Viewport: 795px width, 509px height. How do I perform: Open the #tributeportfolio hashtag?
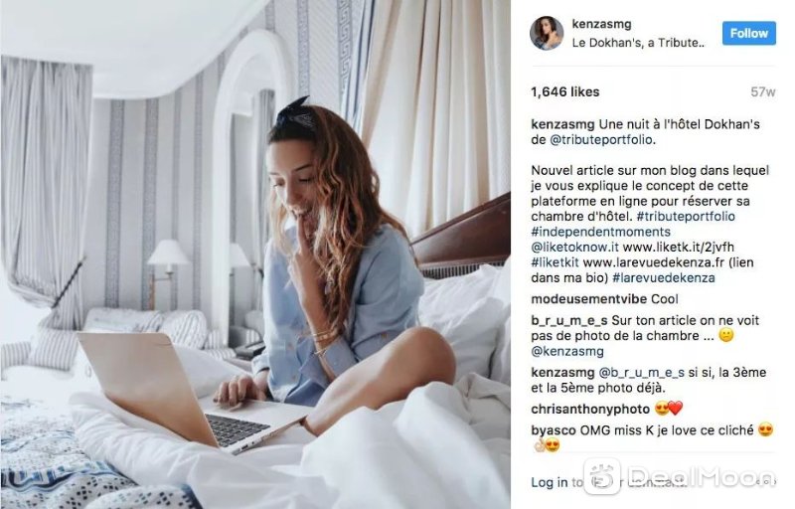coord(686,216)
